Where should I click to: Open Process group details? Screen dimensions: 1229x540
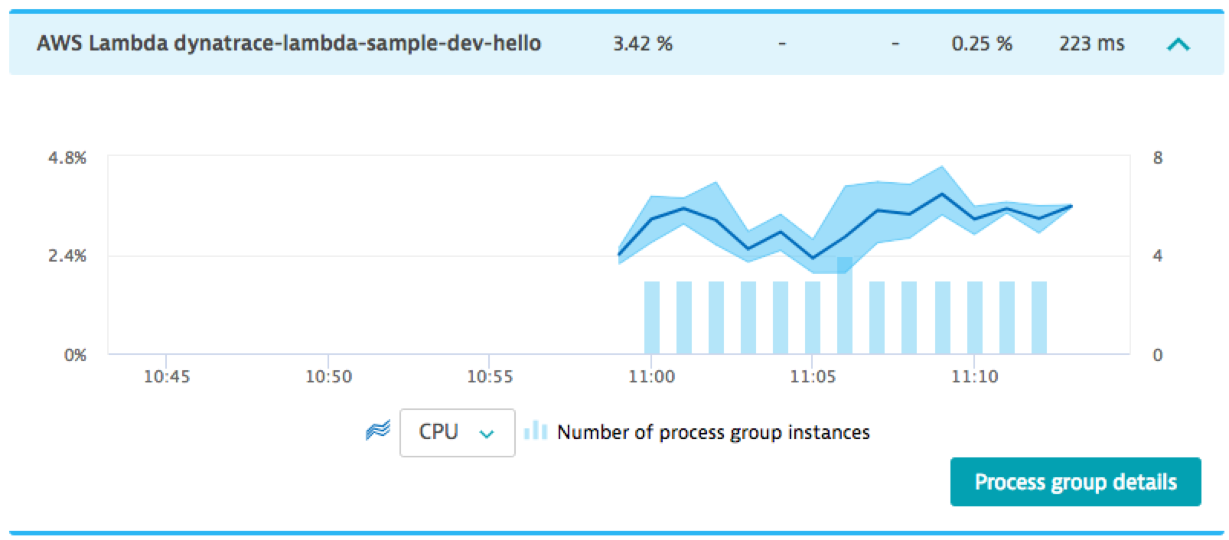[x=1075, y=482]
